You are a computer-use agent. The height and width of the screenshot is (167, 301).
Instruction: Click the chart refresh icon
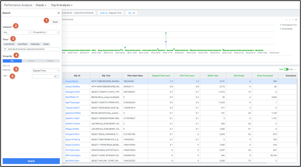coord(293,20)
